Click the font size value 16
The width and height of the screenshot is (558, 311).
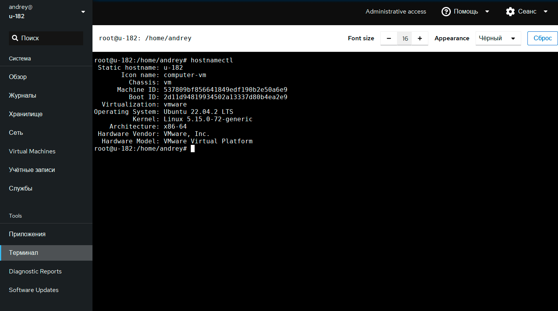click(x=405, y=38)
